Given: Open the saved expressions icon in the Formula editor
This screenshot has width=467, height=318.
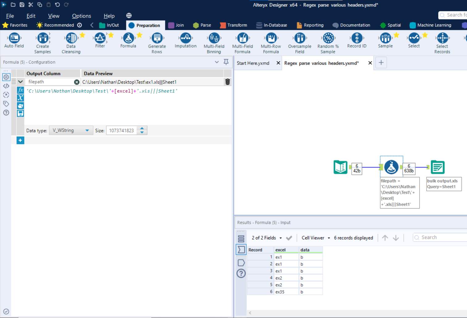Looking at the screenshot, I should coord(20,105).
